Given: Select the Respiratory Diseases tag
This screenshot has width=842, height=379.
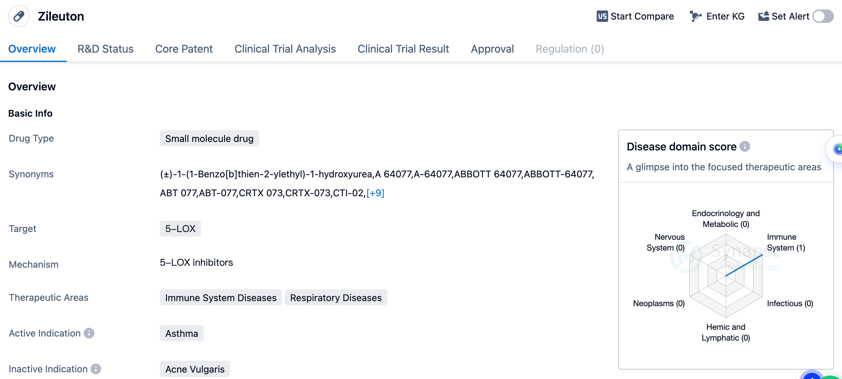Looking at the screenshot, I should click(x=336, y=298).
